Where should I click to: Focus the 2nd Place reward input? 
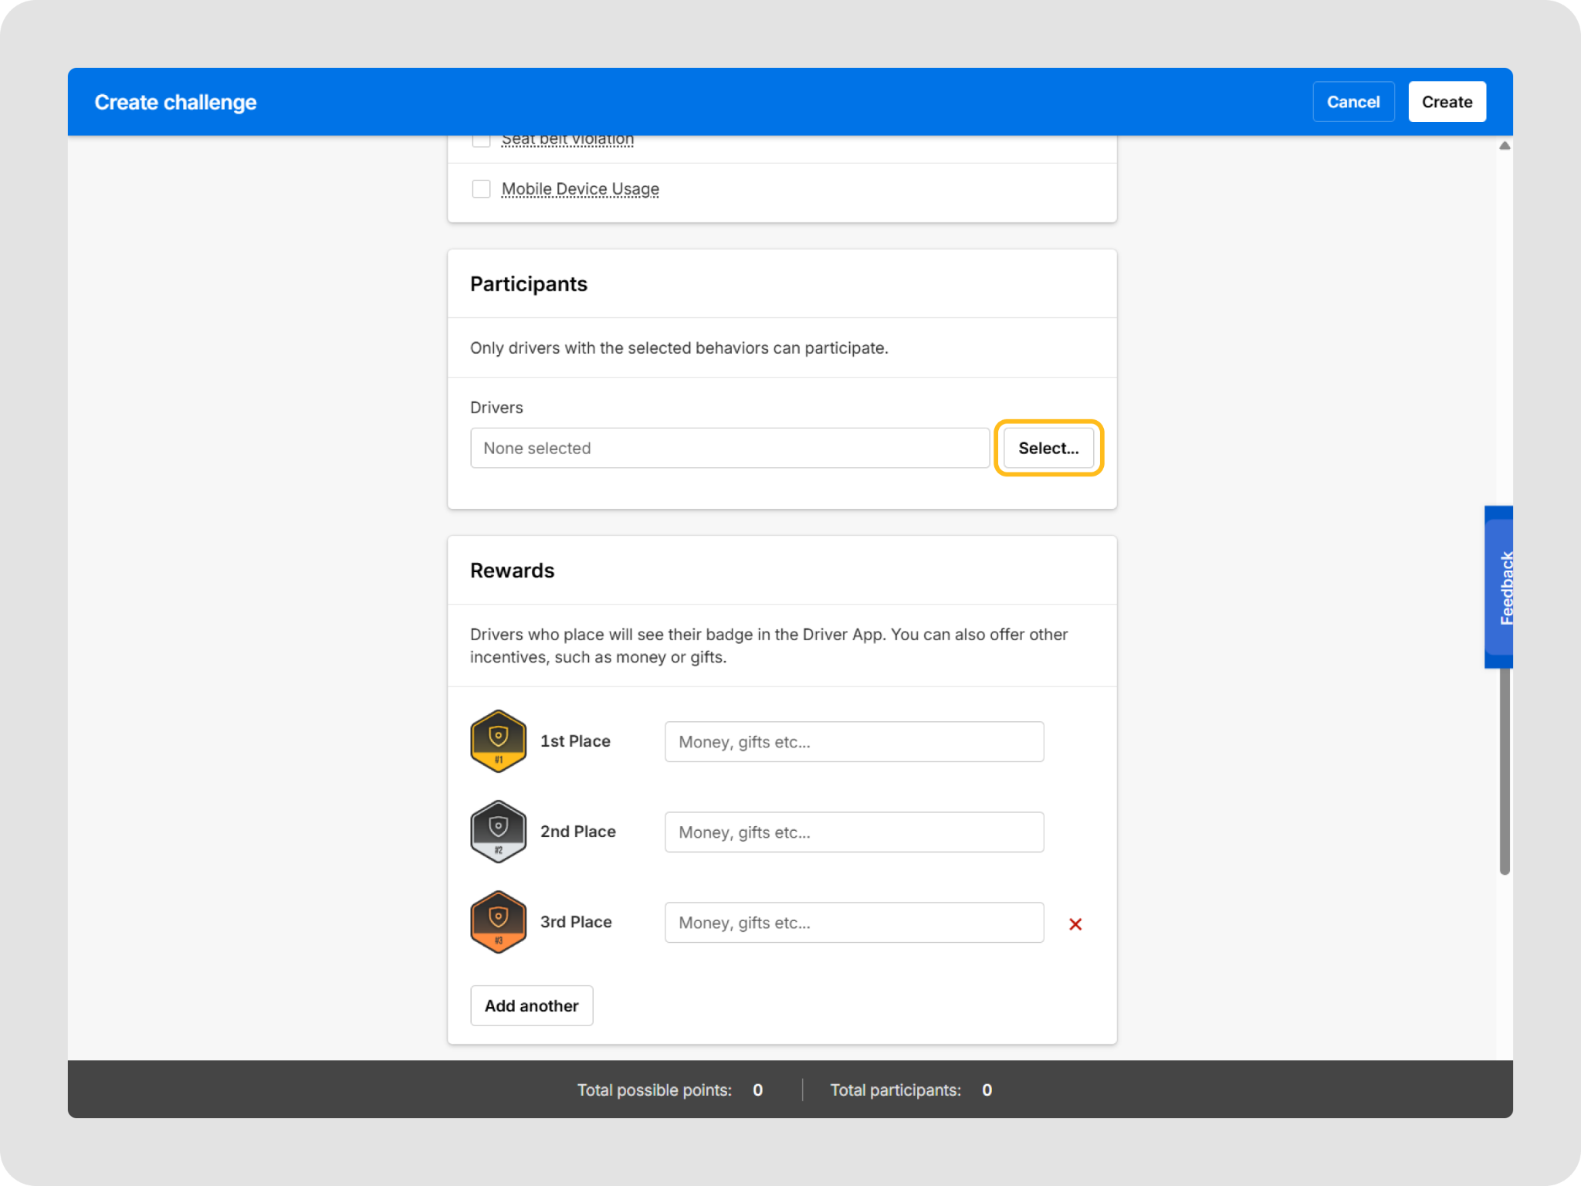[x=854, y=832]
